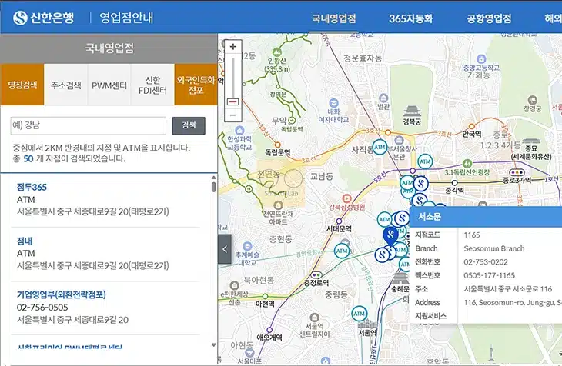Click the phone number 02-753-0202
This screenshot has width=562, height=366.
tap(486, 262)
